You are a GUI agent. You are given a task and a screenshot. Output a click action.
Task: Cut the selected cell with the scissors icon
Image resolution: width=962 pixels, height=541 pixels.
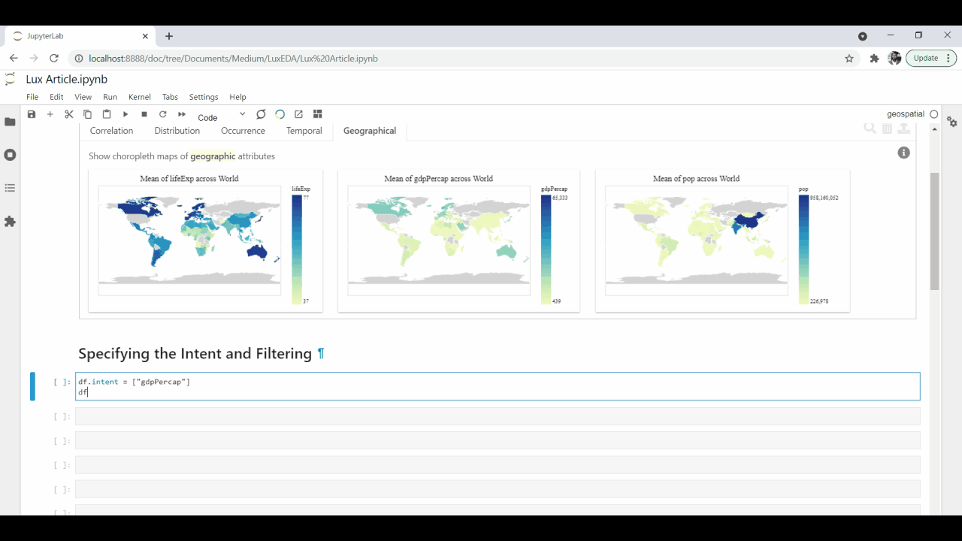pos(69,114)
